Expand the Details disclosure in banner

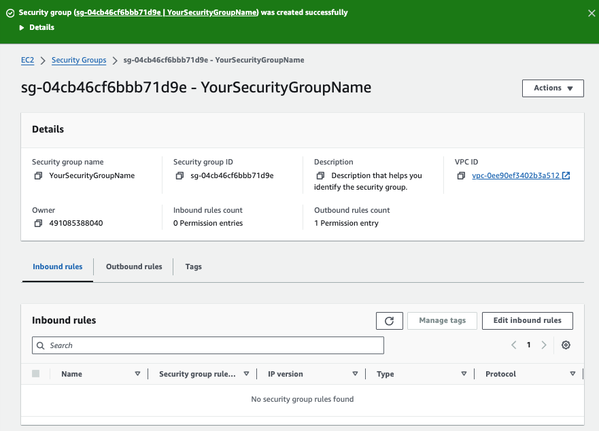(x=37, y=27)
